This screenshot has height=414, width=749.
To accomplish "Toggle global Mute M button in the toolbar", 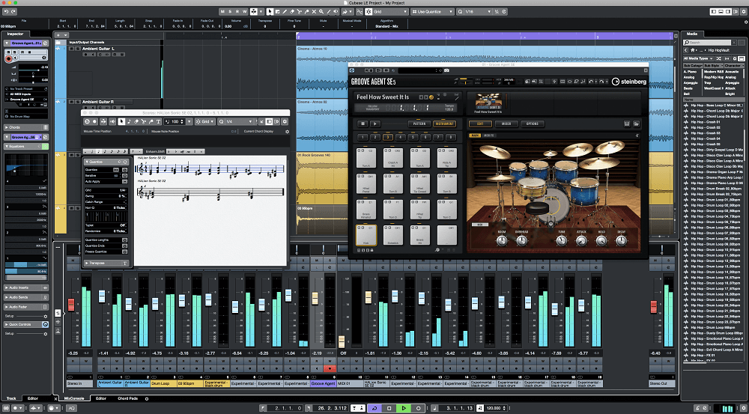I will [x=222, y=11].
